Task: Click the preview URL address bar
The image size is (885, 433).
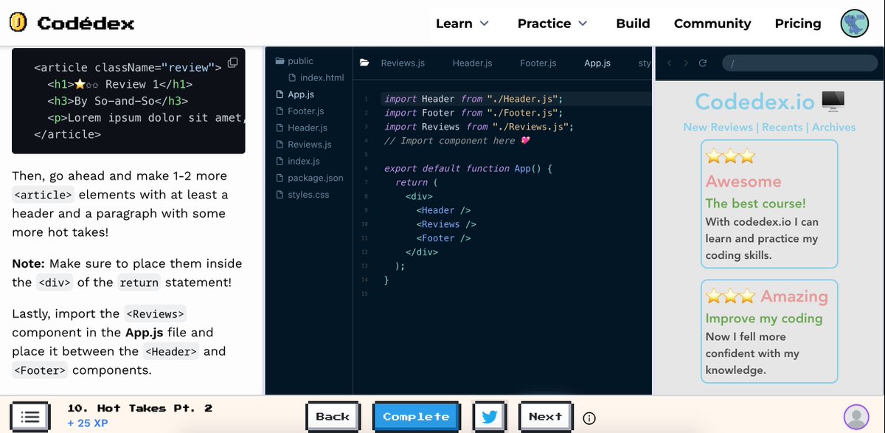Action: click(x=799, y=63)
